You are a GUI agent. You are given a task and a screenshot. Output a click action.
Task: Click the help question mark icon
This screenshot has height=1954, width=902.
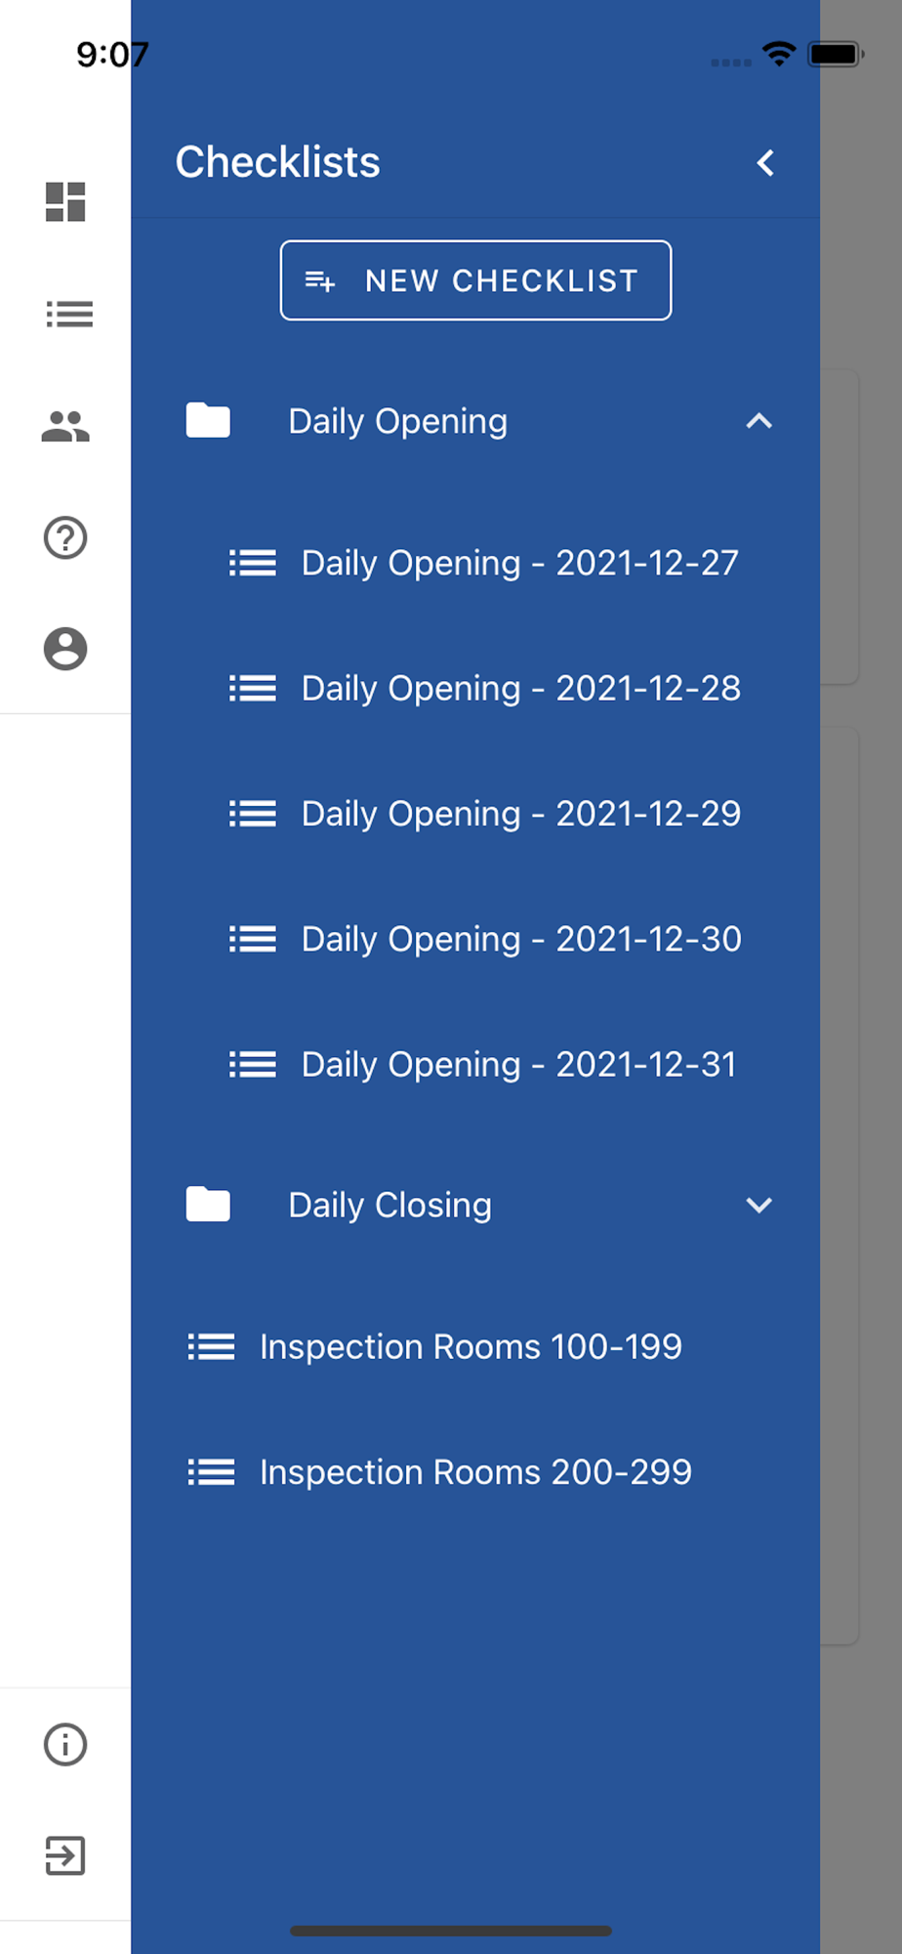pos(65,537)
